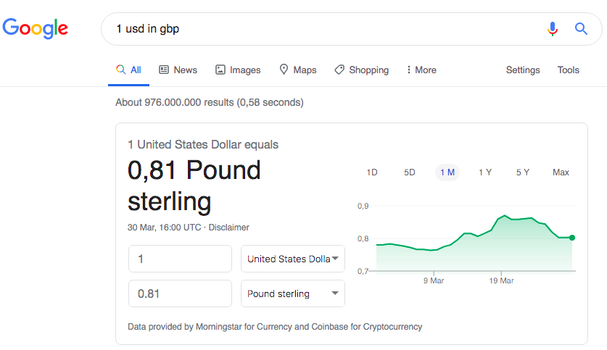Screen dimensions: 607x350
Task: Go to the Shopping tab
Action: (362, 70)
